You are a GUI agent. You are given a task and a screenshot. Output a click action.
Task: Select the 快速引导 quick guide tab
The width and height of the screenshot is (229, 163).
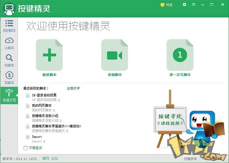[x=9, y=95]
